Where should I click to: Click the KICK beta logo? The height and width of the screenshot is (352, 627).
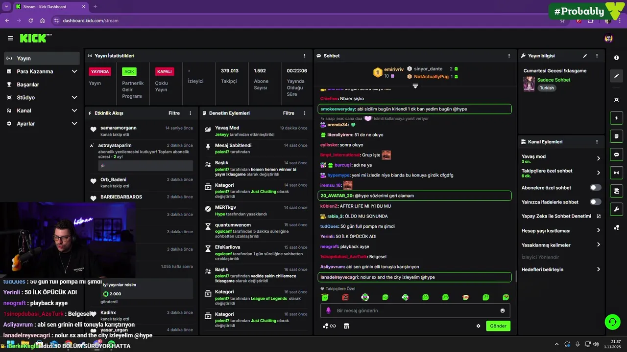pyautogui.click(x=35, y=38)
